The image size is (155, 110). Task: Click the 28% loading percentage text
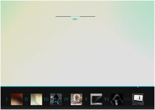click(x=75, y=19)
